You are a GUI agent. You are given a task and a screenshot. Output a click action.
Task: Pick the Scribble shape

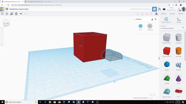tap(178, 65)
